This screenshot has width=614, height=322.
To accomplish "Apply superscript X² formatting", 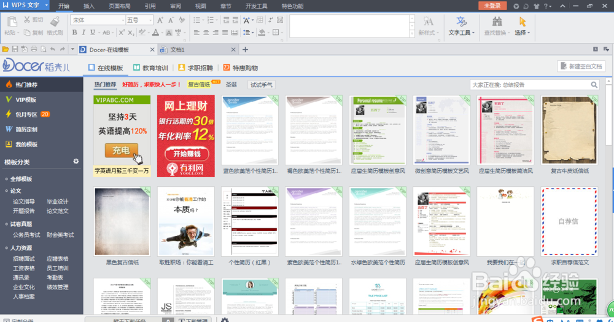I will 122,33.
